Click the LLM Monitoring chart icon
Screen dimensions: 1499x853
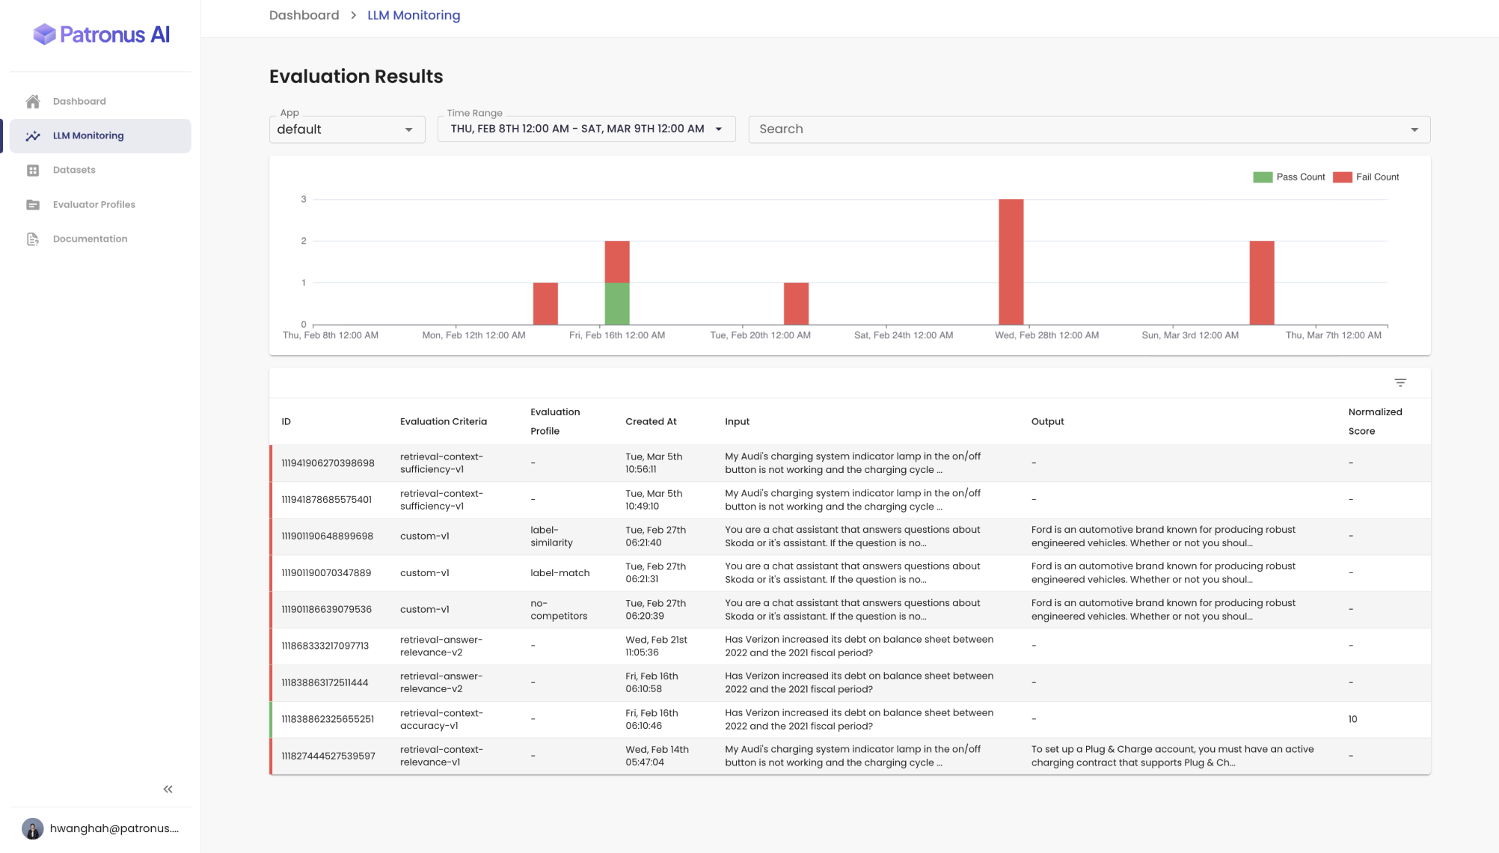33,136
